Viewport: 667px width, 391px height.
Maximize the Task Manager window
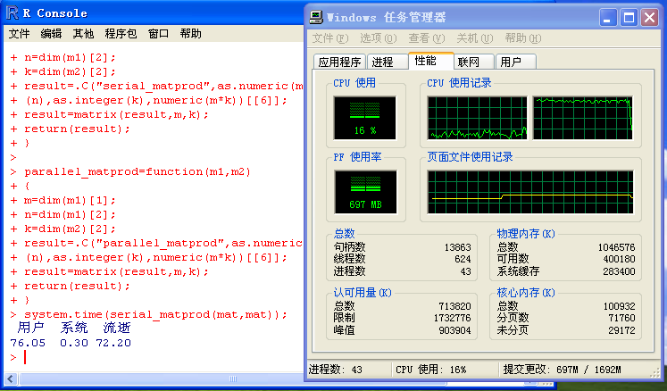coord(628,17)
